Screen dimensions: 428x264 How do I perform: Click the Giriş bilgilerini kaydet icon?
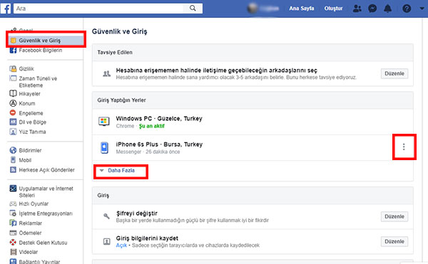[106, 241]
